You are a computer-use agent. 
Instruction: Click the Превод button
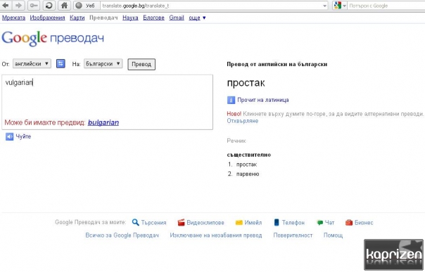pyautogui.click(x=141, y=64)
